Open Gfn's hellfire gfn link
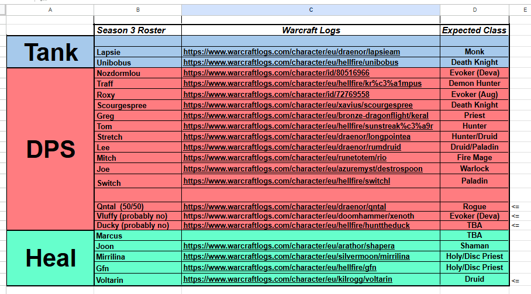Image resolution: width=531 pixels, height=294 pixels. click(x=280, y=267)
